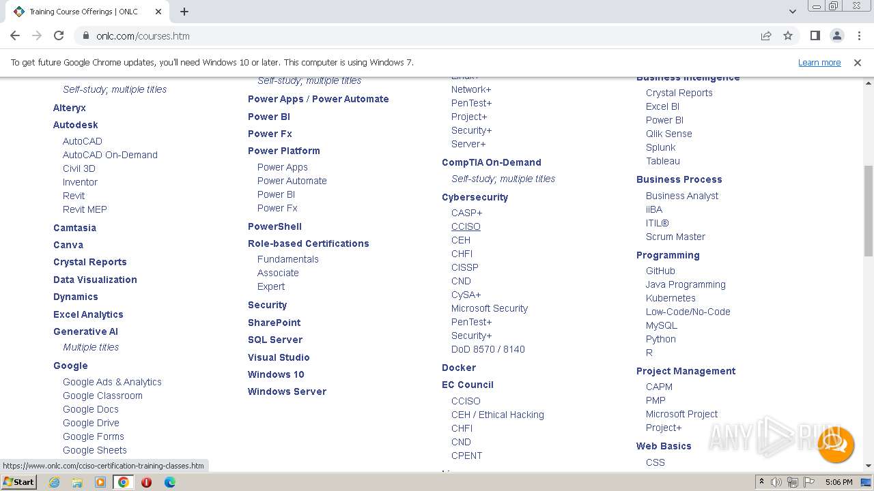
Task: Open the Google Sheets course link
Action: 95,450
